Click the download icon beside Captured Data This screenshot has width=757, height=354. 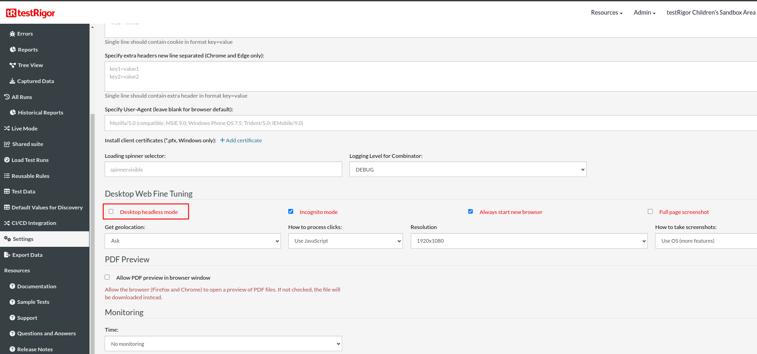12,81
